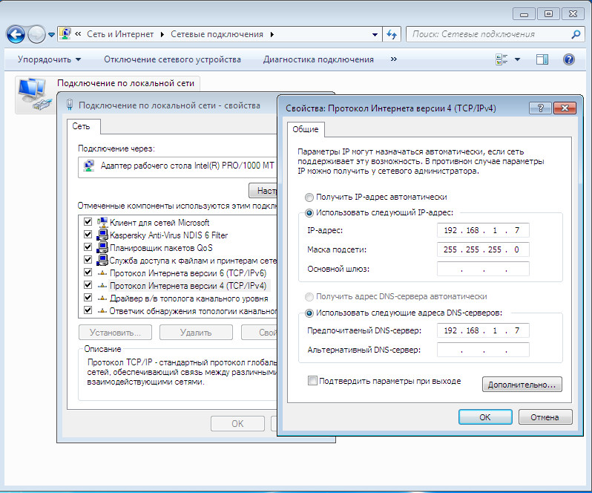
Task: Click the TCP/IPv4 protocol icon
Action: pyautogui.click(x=102, y=286)
